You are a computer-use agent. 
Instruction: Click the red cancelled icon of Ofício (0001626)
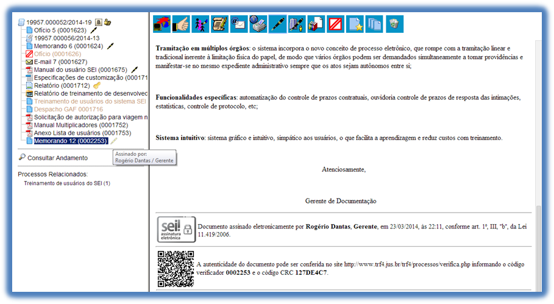[29, 54]
